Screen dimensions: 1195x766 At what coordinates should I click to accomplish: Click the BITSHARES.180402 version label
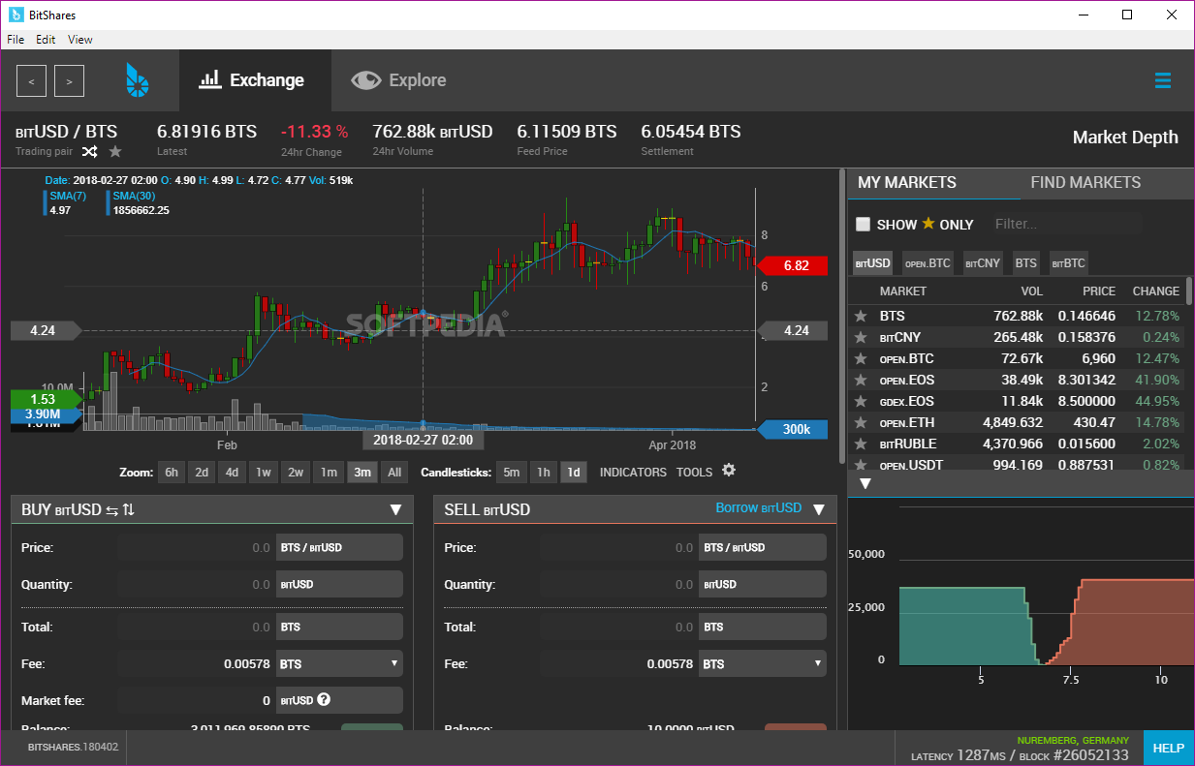click(73, 748)
